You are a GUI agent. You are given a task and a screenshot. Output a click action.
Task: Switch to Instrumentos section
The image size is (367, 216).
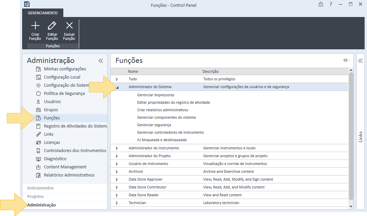coord(41,188)
